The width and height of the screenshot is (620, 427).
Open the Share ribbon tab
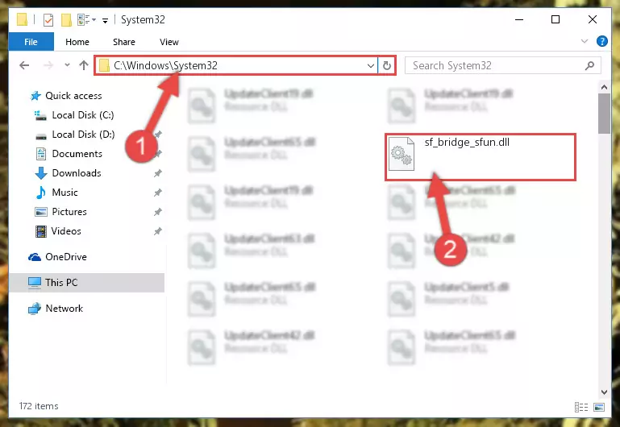pos(124,42)
